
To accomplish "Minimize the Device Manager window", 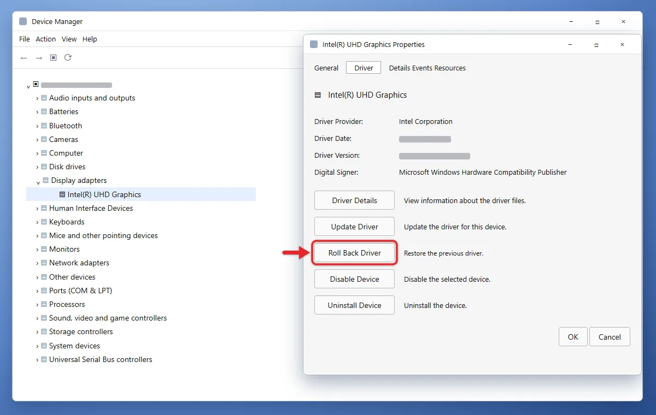I will pos(571,22).
